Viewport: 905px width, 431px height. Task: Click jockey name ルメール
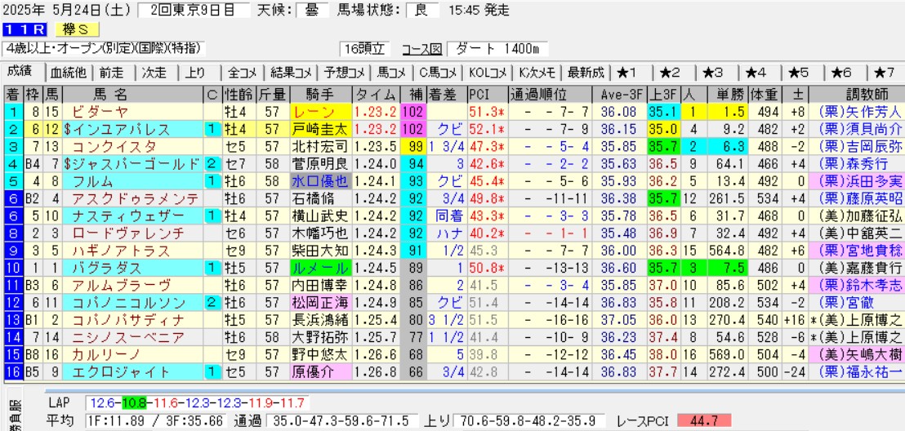[319, 267]
